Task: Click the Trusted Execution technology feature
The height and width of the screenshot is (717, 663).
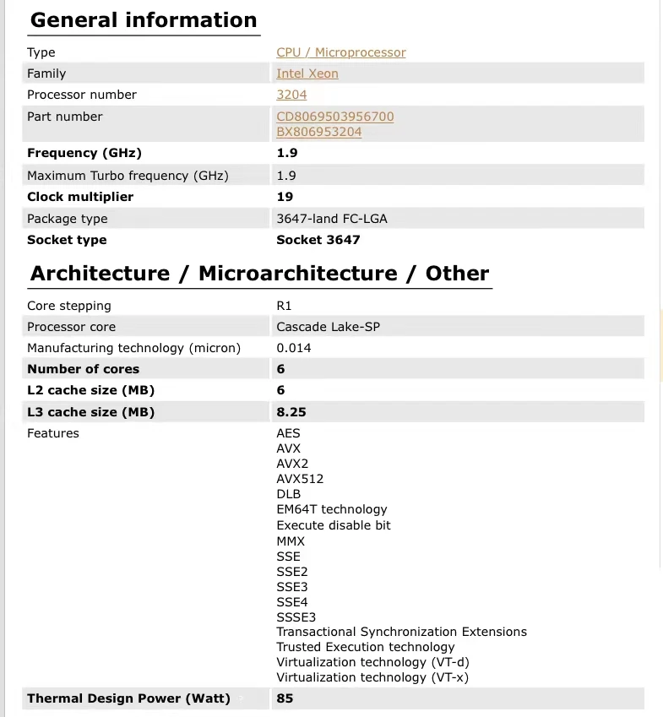Action: point(366,647)
